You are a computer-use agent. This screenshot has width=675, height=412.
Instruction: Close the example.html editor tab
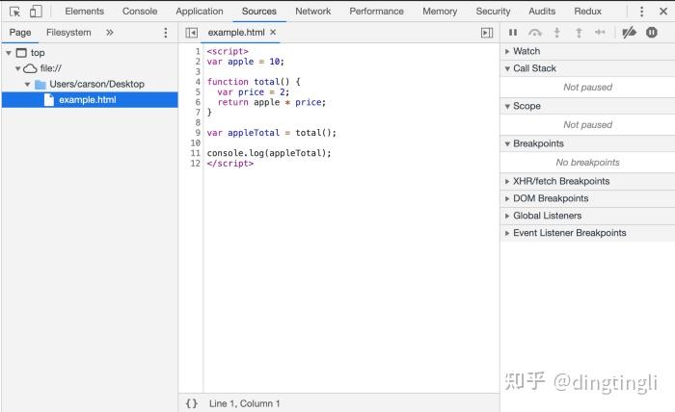click(x=273, y=32)
